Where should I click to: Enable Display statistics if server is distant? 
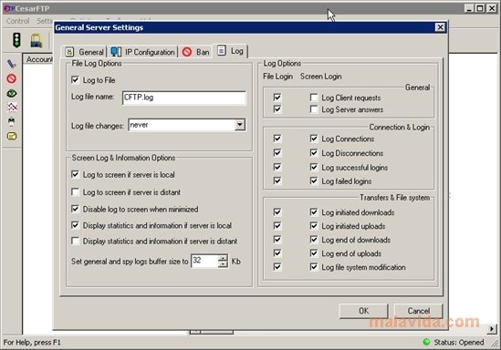[75, 241]
